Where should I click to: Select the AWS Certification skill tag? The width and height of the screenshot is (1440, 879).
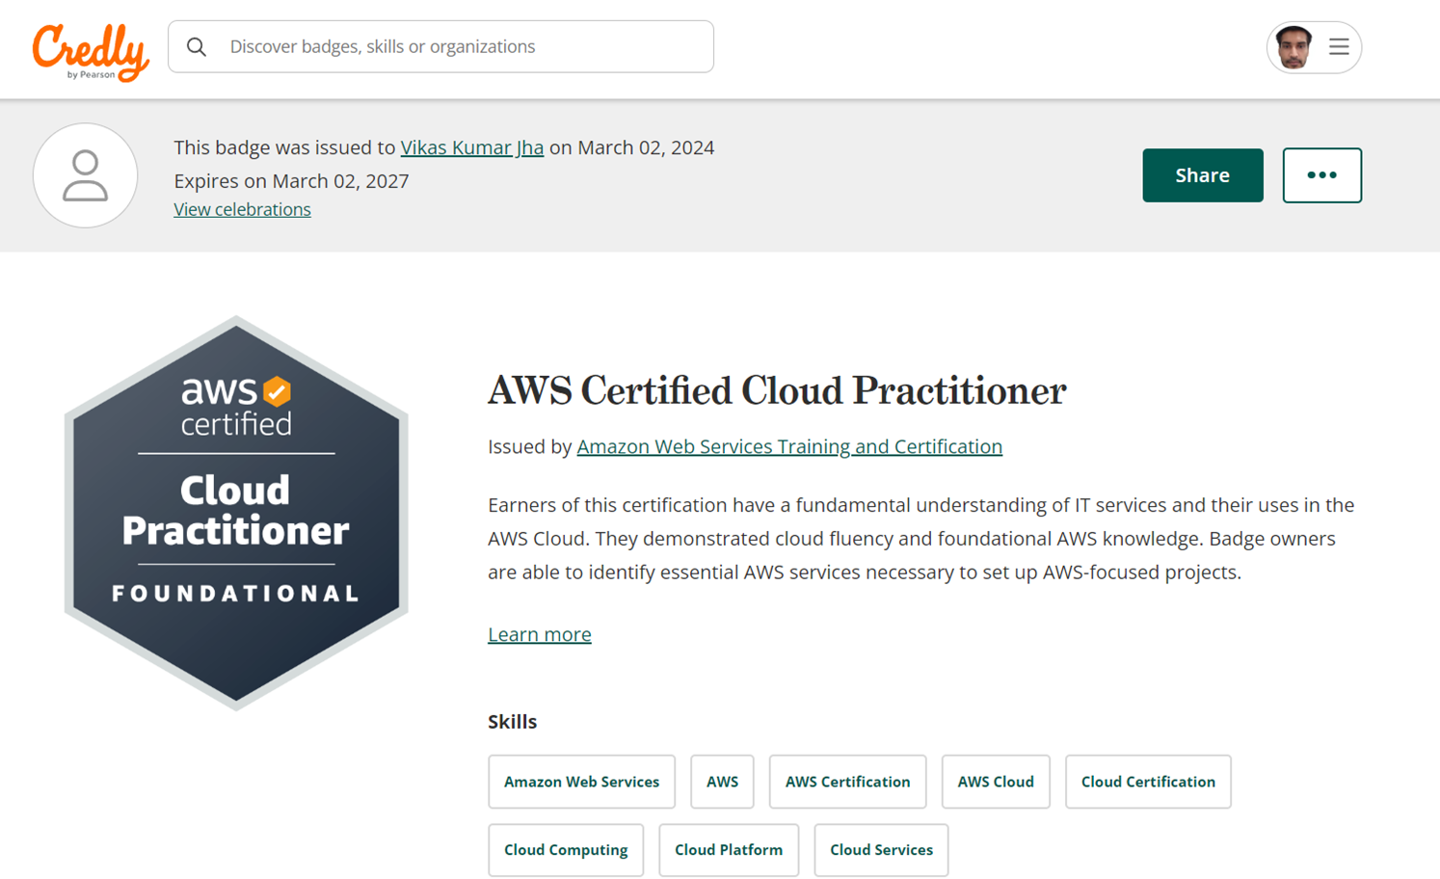pos(847,782)
